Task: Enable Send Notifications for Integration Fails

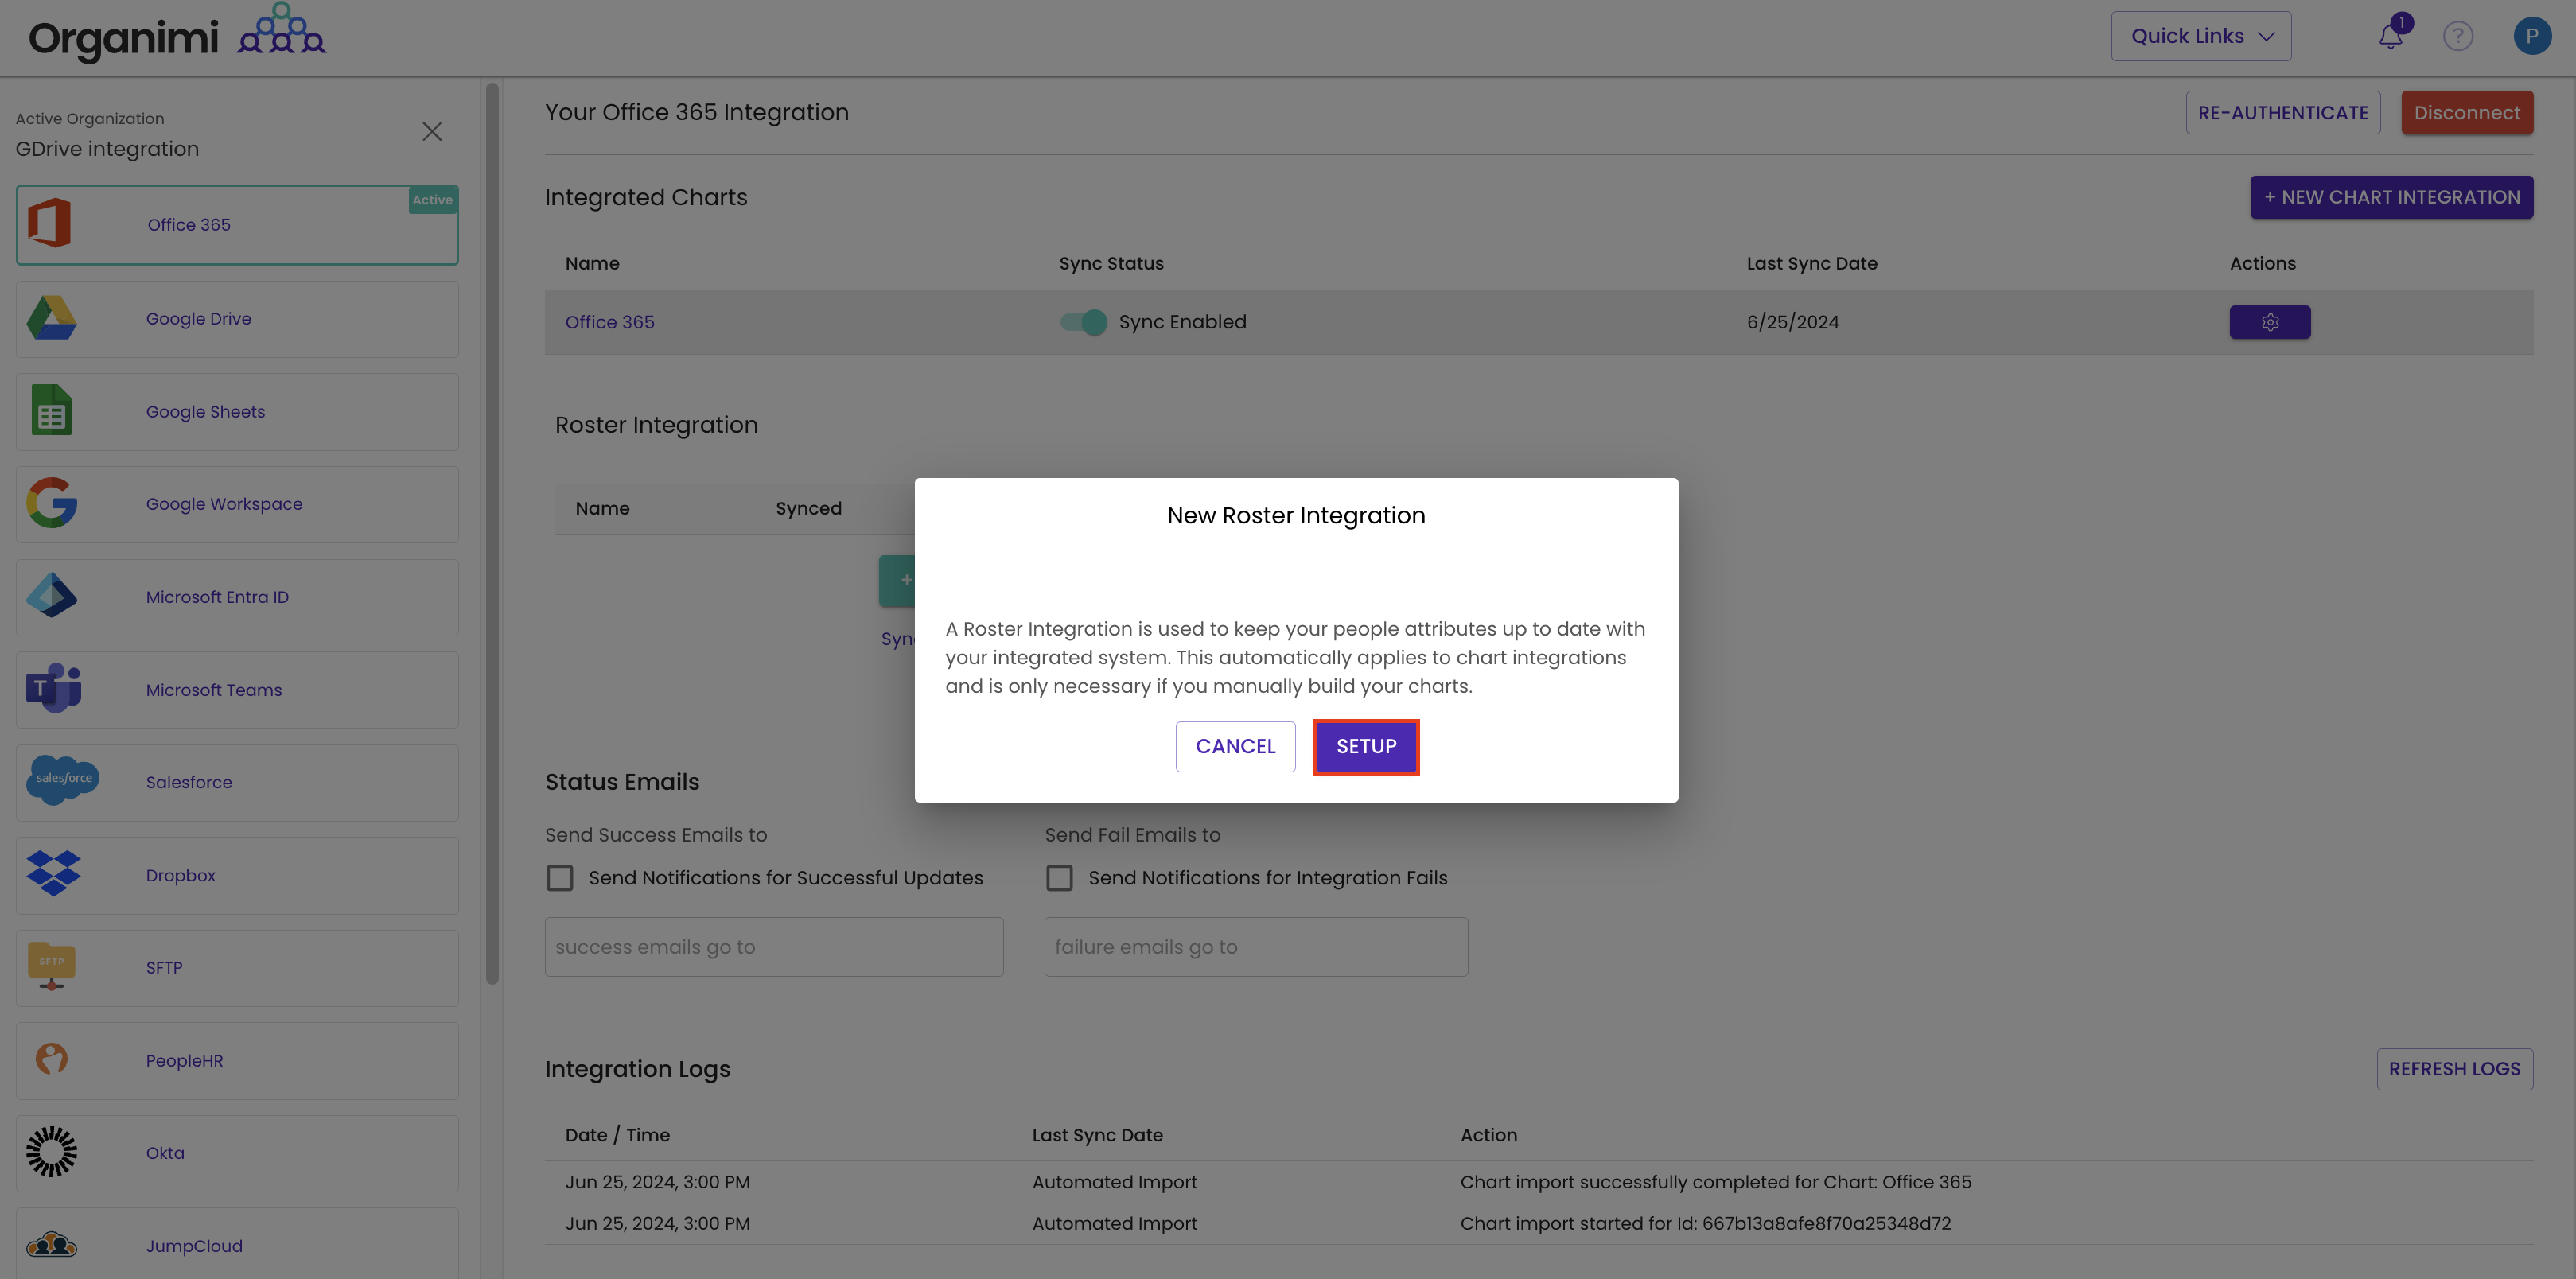Action: click(1060, 877)
